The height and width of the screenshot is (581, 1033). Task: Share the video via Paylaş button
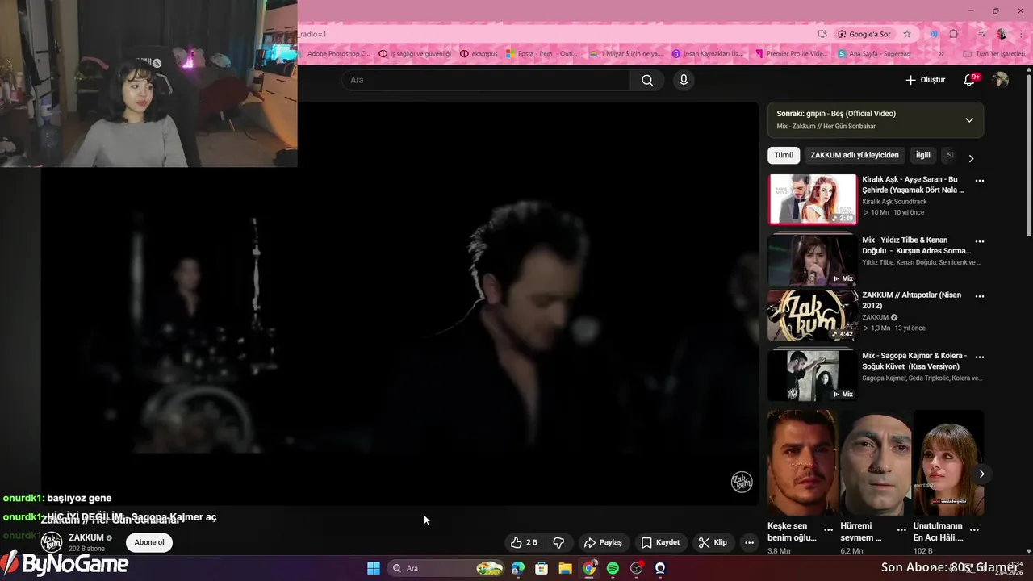pyautogui.click(x=603, y=542)
